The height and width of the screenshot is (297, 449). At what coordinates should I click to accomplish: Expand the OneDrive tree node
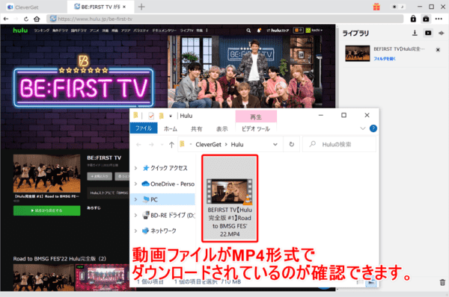click(x=135, y=184)
